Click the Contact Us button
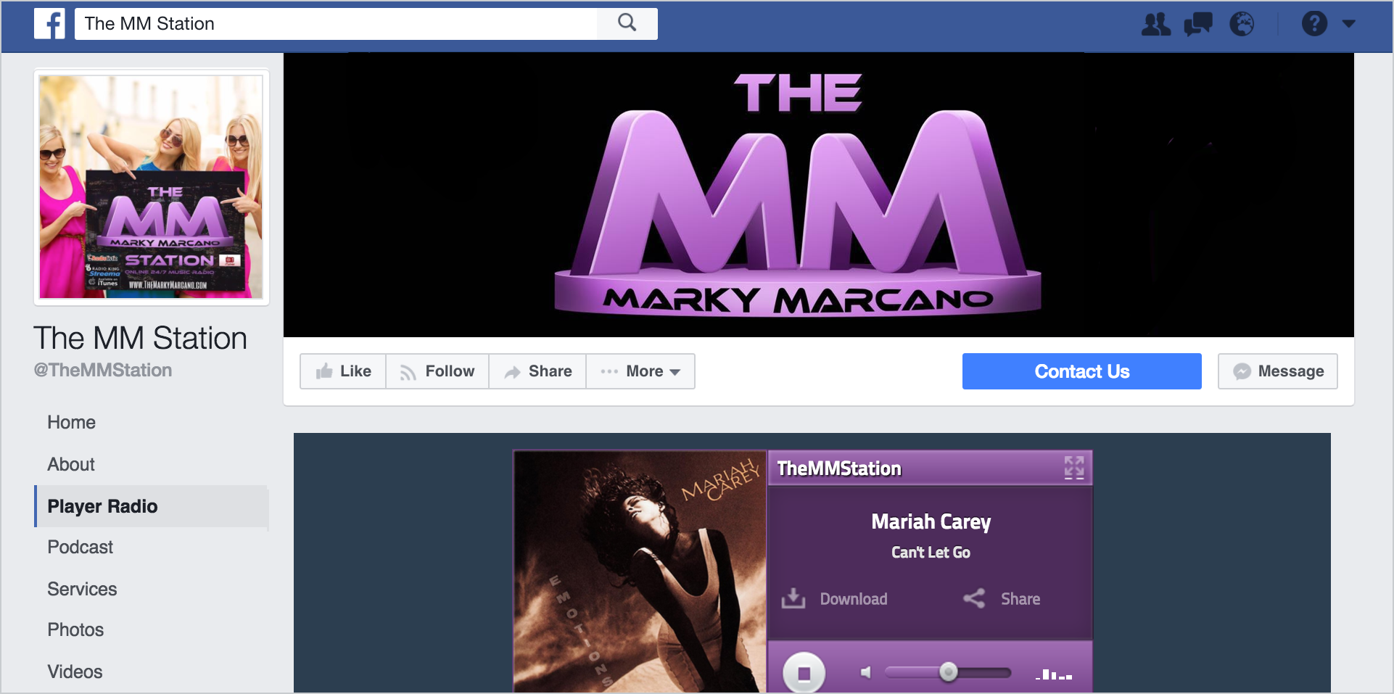Screen dimensions: 1394x694 [1081, 371]
